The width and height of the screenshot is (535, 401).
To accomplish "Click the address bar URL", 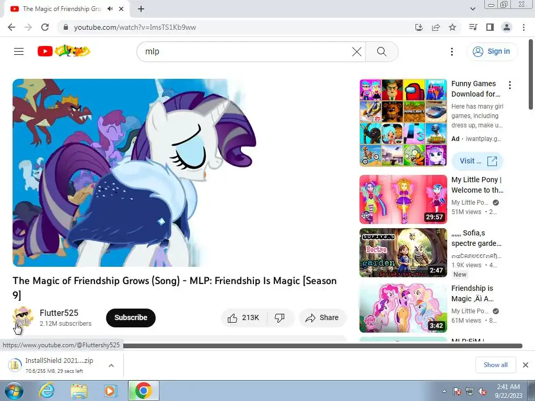I will click(x=135, y=27).
